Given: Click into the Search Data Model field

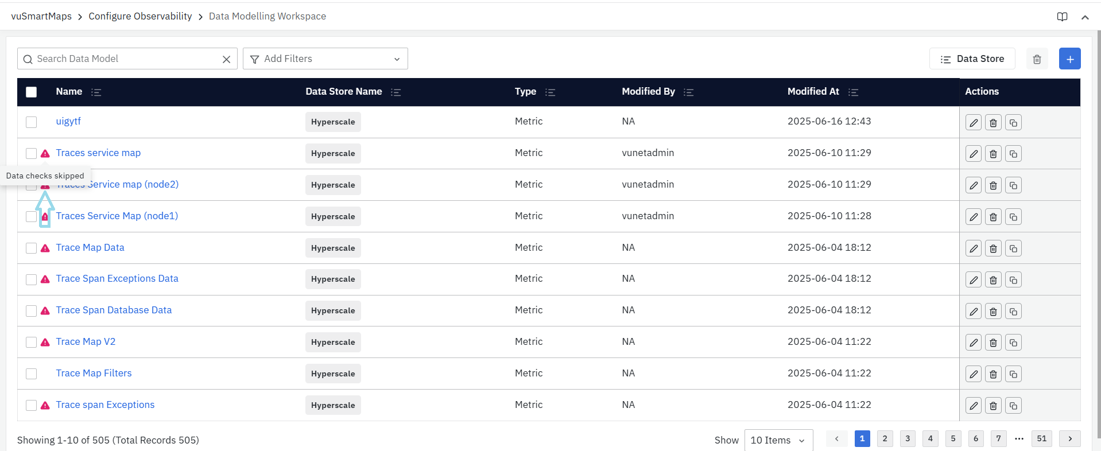Looking at the screenshot, I should (126, 59).
